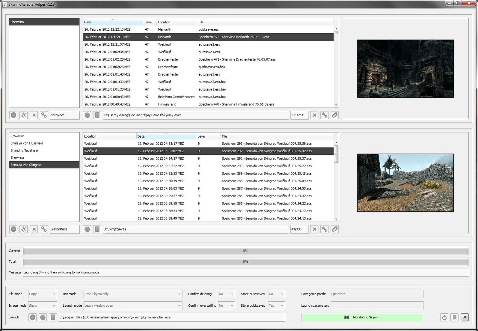Click the Savegame prefix input field

coord(377,294)
